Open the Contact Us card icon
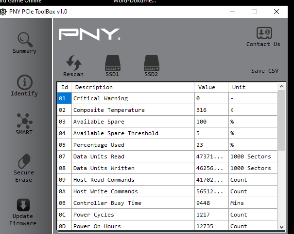The height and width of the screenshot is (234, 294). pos(264,33)
